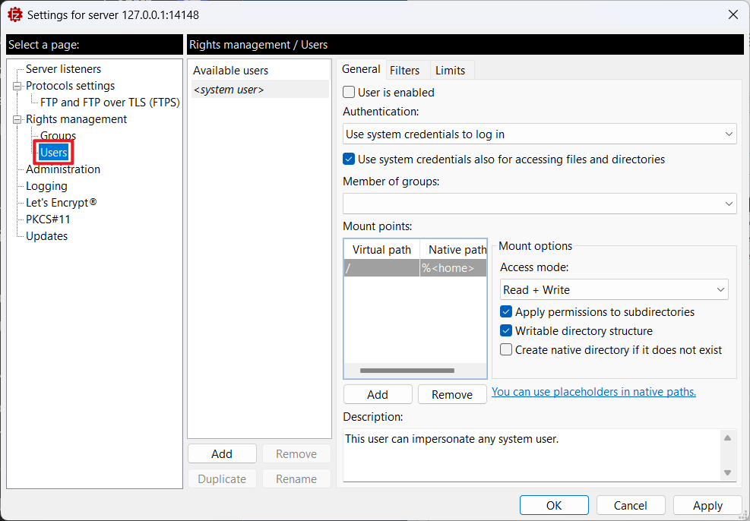Check 'Create native directory if it does not exist'
The width and height of the screenshot is (750, 521).
tap(506, 350)
